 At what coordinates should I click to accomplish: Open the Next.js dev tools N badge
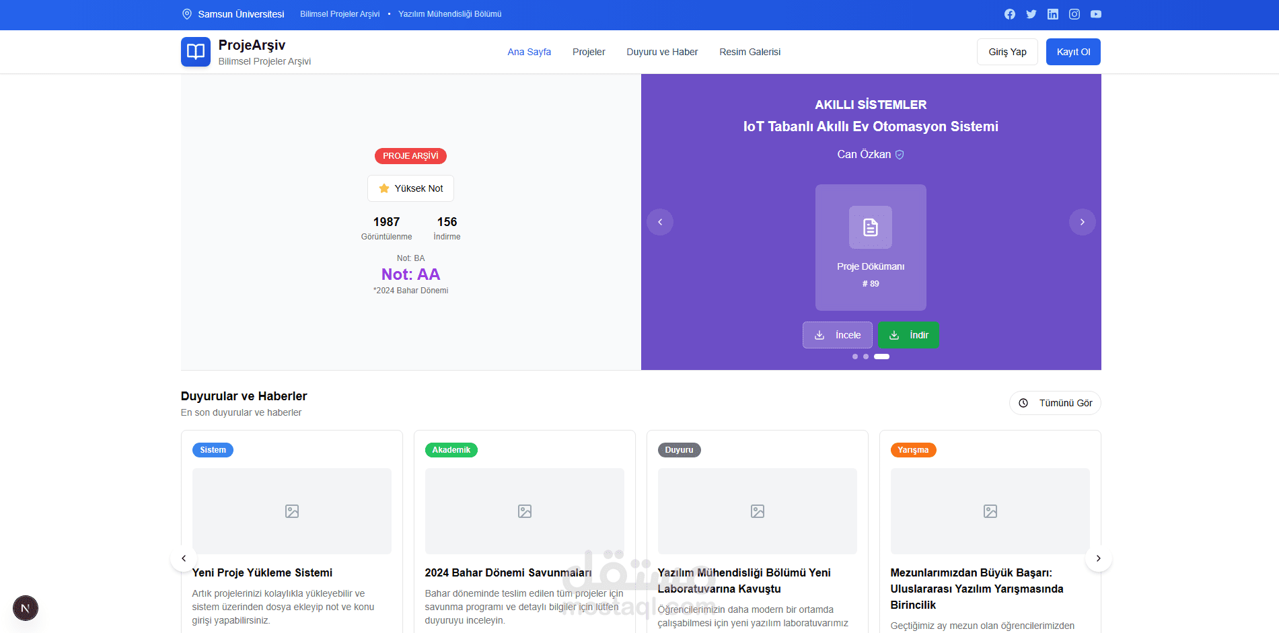pos(26,608)
